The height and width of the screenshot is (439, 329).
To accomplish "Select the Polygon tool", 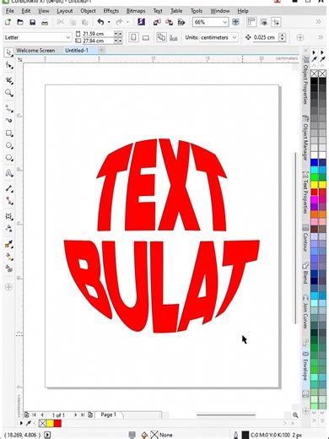I will click(x=9, y=158).
